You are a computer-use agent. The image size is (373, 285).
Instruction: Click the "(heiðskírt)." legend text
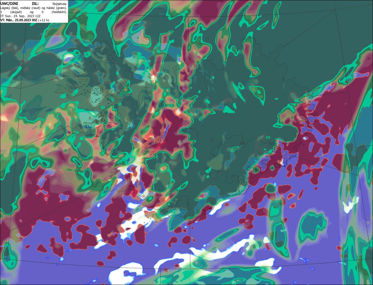coord(59,12)
